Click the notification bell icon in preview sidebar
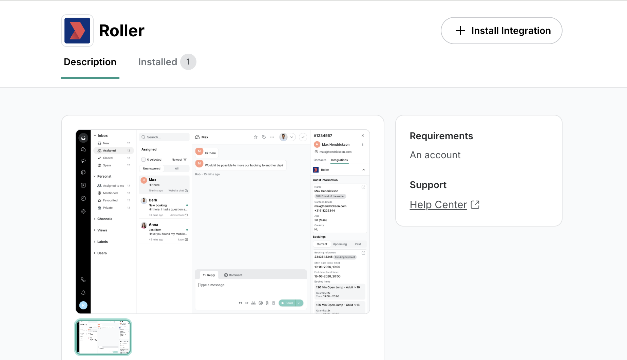The height and width of the screenshot is (360, 627). point(83,293)
